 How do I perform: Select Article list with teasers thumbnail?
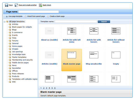[x=94, y=31]
